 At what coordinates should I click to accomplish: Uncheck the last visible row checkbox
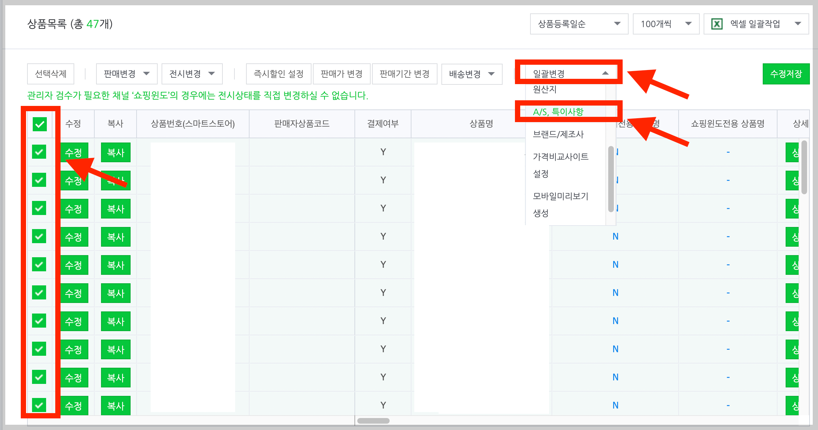point(39,405)
